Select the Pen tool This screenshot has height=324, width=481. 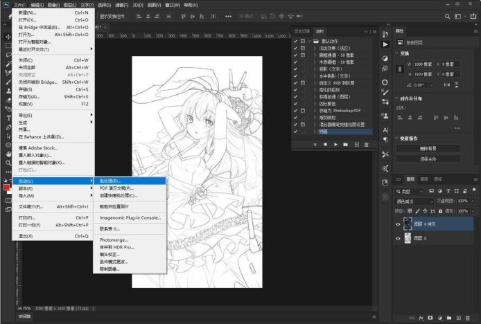click(8, 127)
